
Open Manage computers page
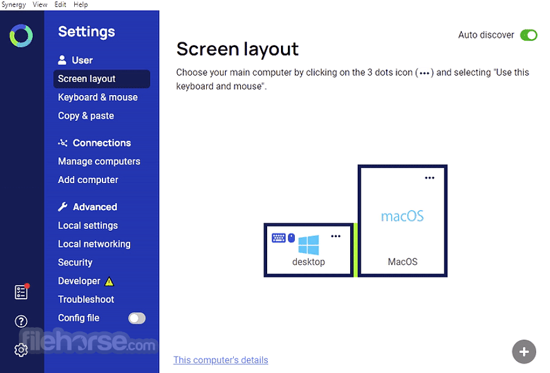99,162
